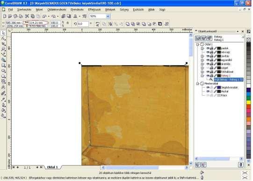Expand the egyenlítő layer node
Viewport: 253px width, 181px height.
coord(202,60)
